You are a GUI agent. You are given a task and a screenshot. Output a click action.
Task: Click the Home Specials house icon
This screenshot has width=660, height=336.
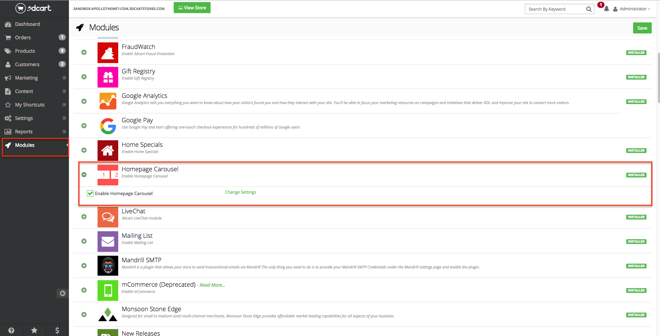click(x=108, y=151)
